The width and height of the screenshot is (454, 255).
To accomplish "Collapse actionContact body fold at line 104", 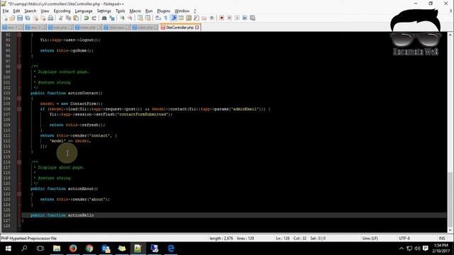I will coord(19,98).
